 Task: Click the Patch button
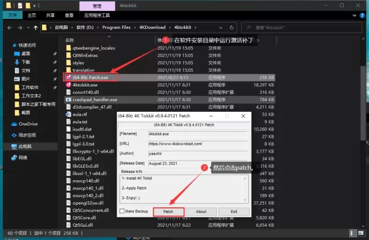point(168,211)
